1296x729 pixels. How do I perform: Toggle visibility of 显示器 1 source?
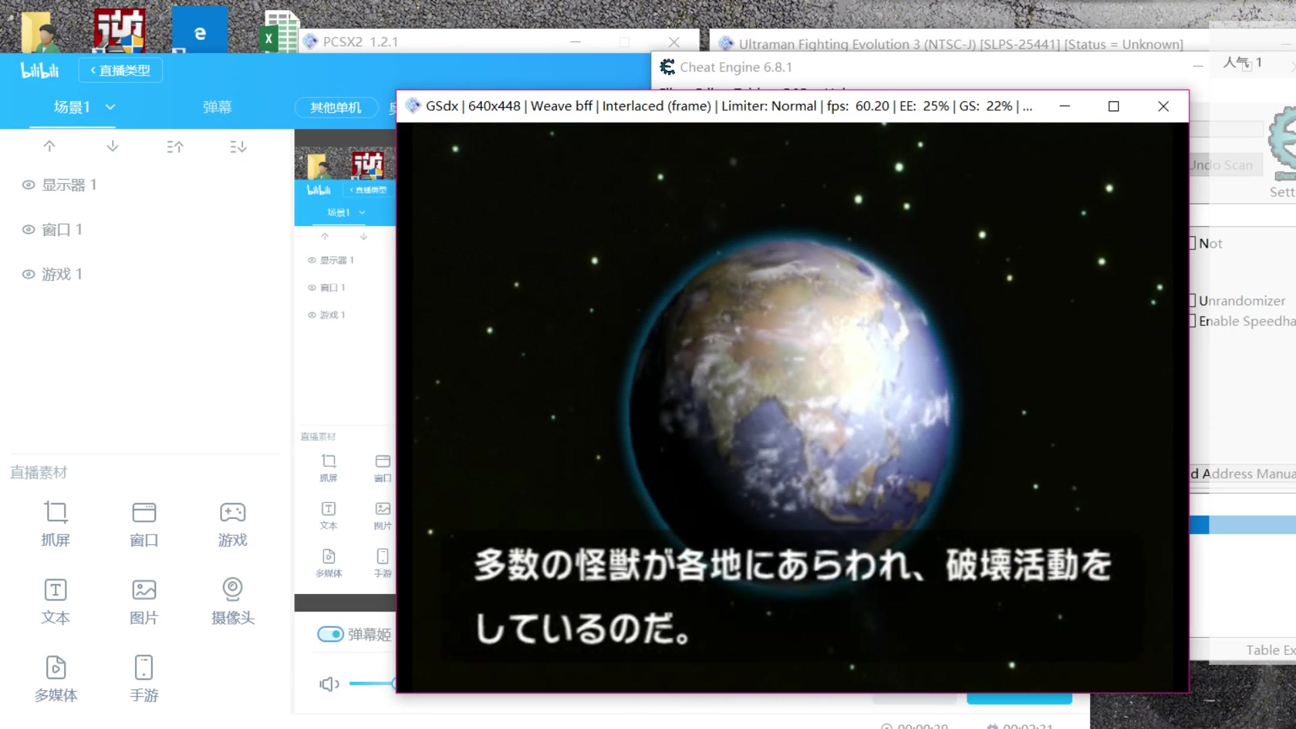28,185
